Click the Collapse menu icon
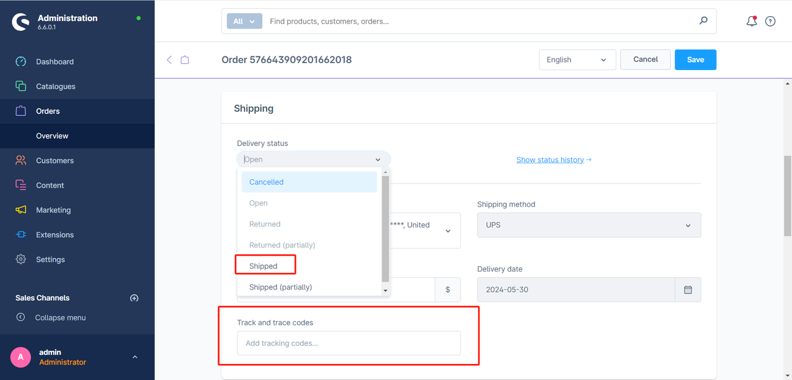Viewport: 792px width, 380px height. 20,317
